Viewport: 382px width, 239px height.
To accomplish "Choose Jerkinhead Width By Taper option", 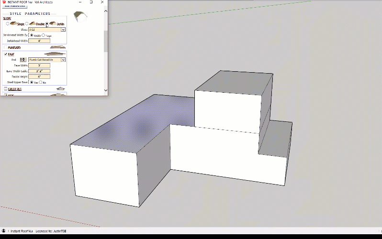I will (x=44, y=35).
